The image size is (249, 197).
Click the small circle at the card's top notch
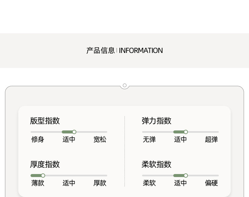tap(124, 86)
